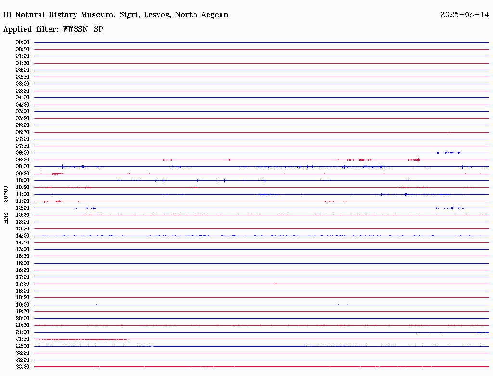This screenshot has height=376, width=493.
Task: Select the 15:30 time label
Action: pos(23,256)
